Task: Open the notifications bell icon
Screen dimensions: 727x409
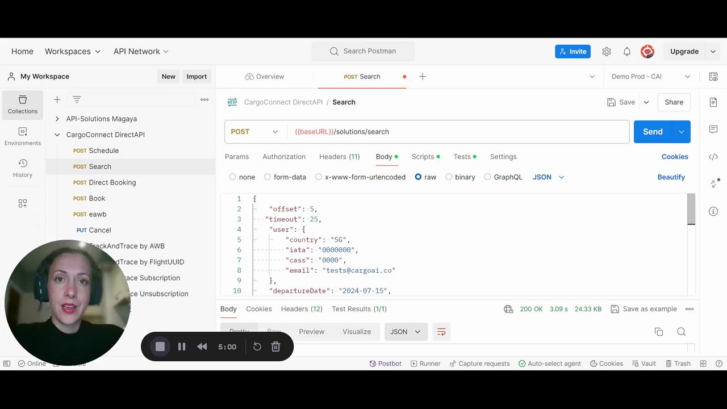Action: point(627,51)
